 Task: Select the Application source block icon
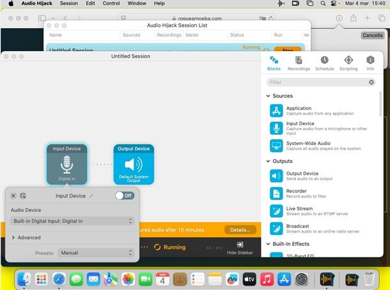point(276,111)
